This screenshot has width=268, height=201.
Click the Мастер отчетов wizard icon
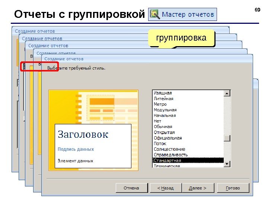coord(155,15)
